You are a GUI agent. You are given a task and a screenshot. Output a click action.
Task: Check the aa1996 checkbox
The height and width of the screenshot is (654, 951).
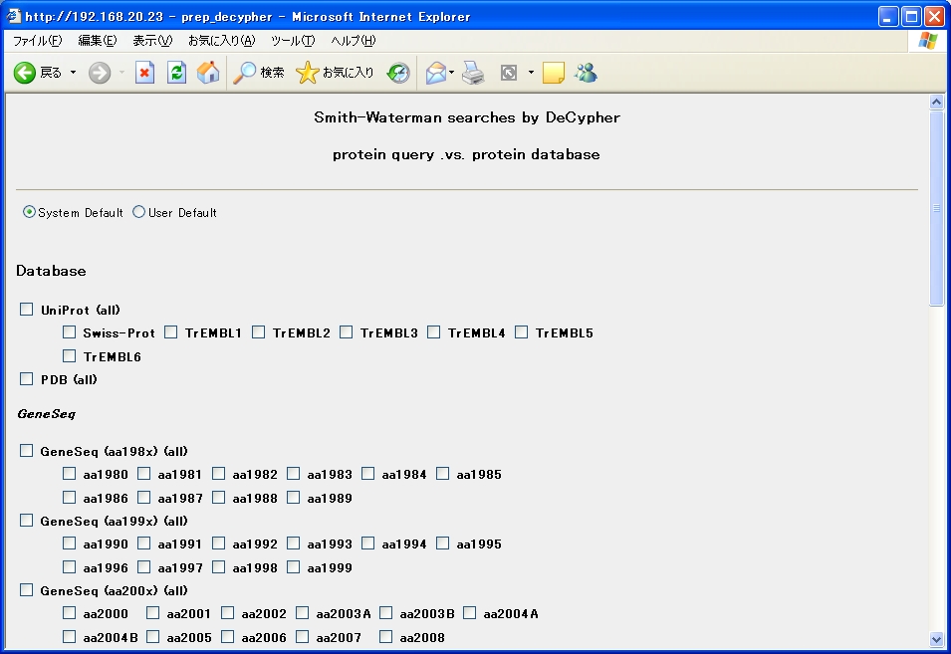(69, 566)
